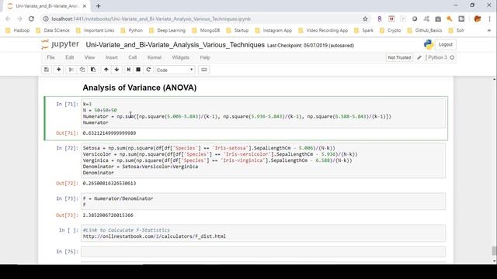Reload the page in browser
Image resolution: width=497 pixels, height=279 pixels.
tap(31, 19)
